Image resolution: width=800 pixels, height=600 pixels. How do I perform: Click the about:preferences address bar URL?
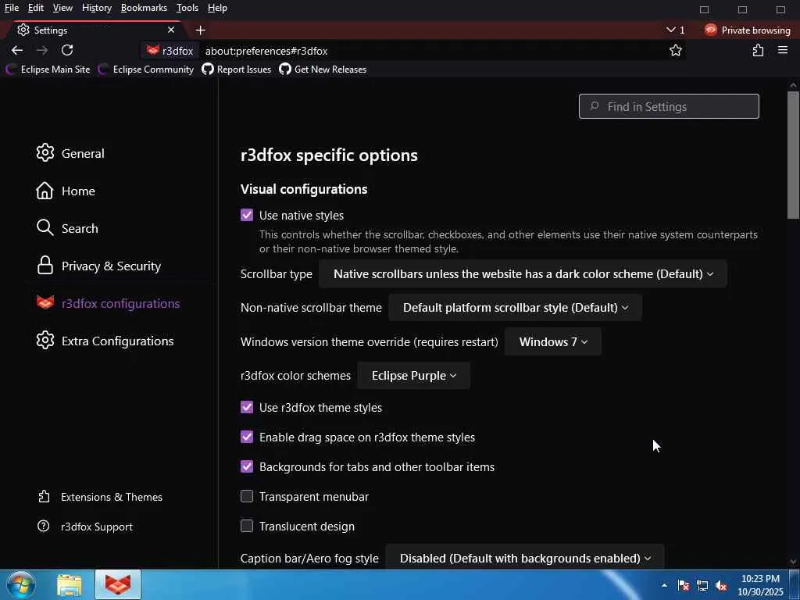[x=266, y=51]
